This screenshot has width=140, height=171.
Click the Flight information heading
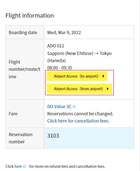coord(30,15)
